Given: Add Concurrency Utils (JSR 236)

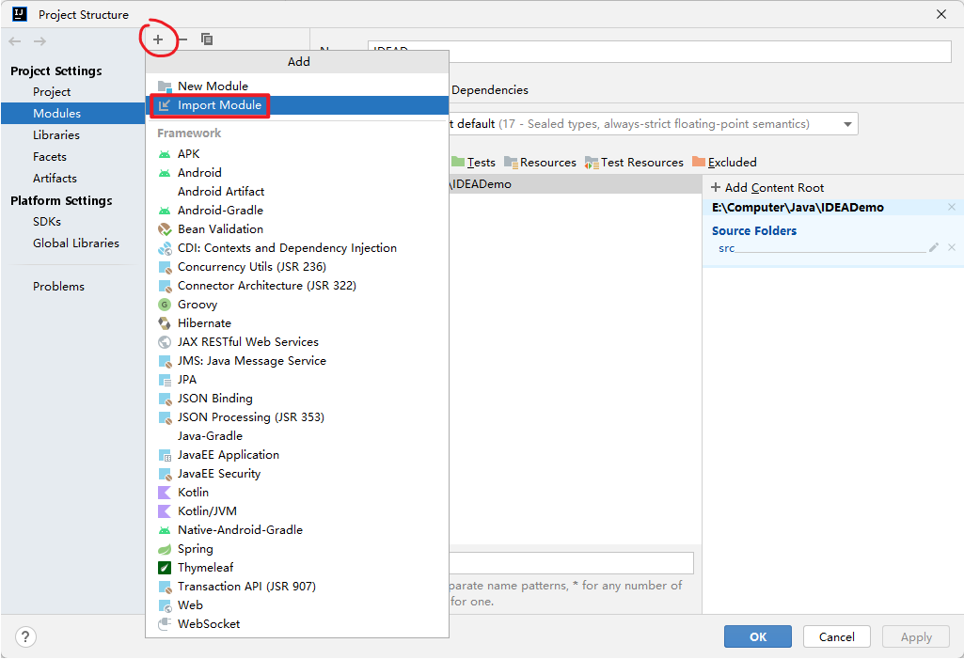Looking at the screenshot, I should coord(297,267).
